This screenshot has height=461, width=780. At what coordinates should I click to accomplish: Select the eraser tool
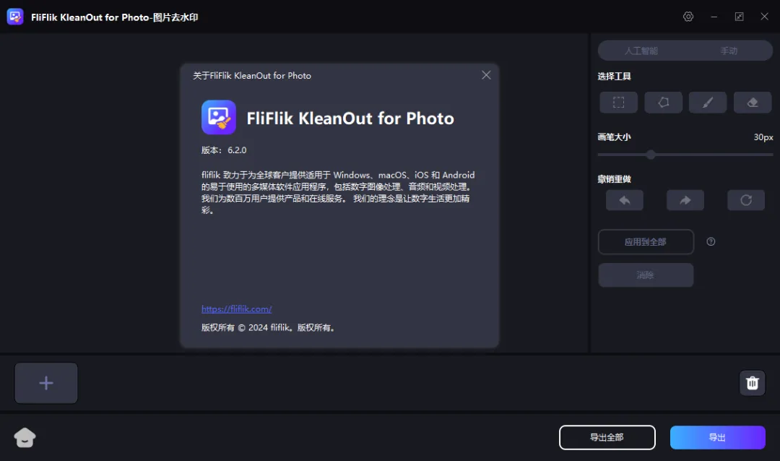tap(752, 103)
